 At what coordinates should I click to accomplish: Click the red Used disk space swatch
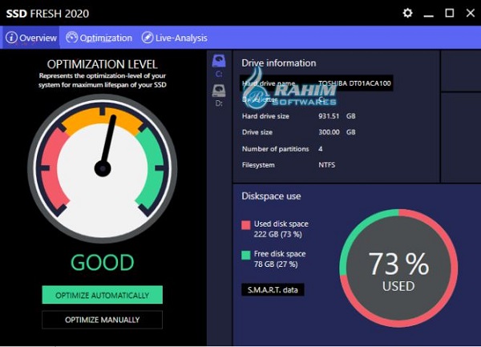coord(246,225)
